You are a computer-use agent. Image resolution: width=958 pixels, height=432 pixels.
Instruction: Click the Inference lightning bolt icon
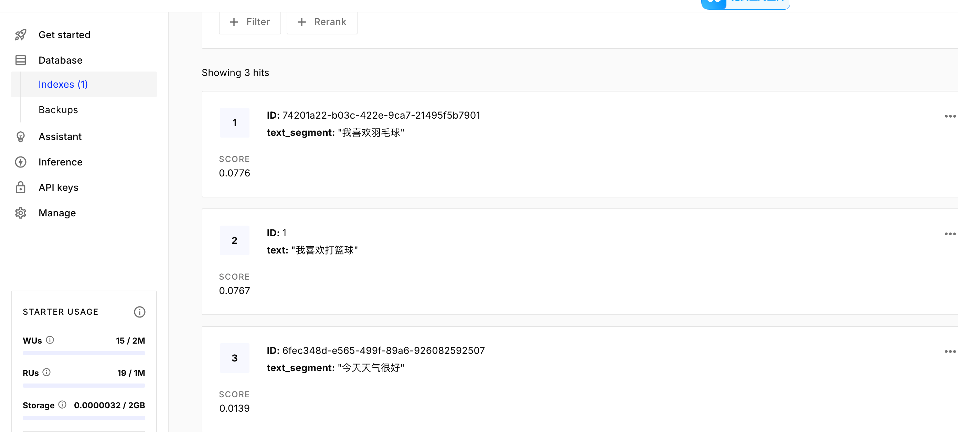[20, 162]
